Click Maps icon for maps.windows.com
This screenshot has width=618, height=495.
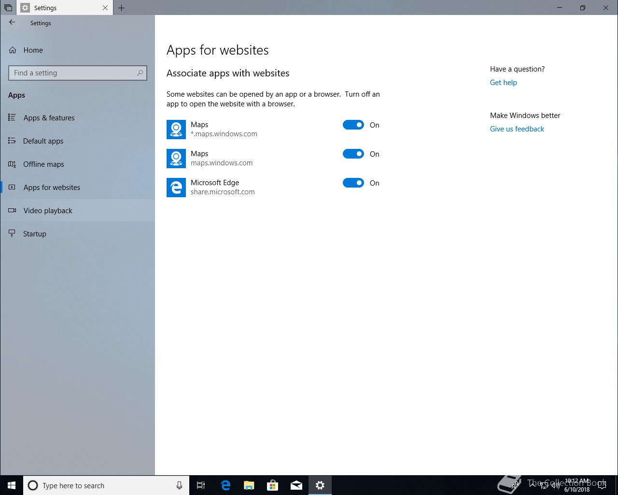[176, 159]
